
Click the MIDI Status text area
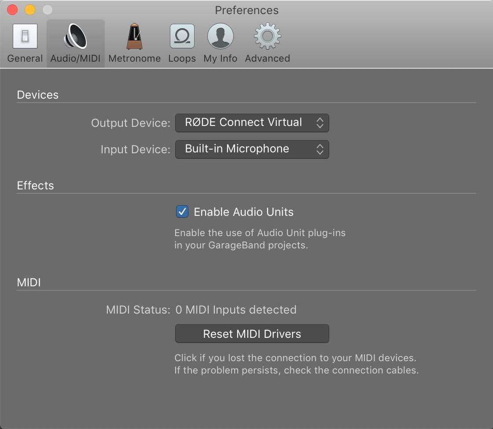[x=236, y=310]
